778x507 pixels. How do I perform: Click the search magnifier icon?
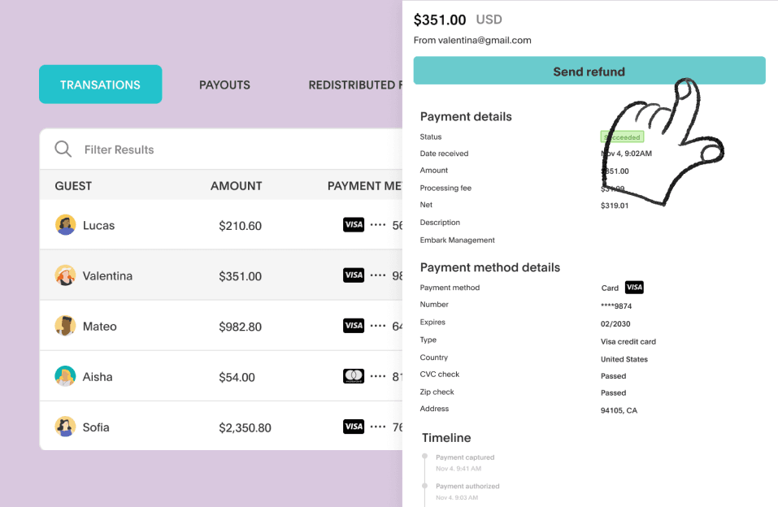[63, 149]
